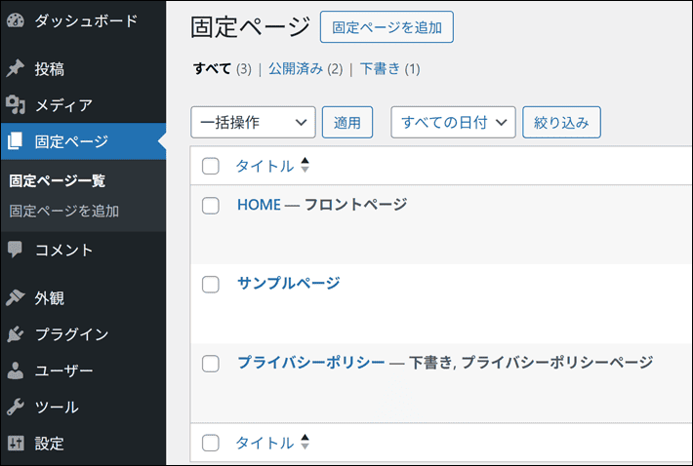Toggle the select-all checkbox in table footer
The width and height of the screenshot is (693, 466).
210,443
